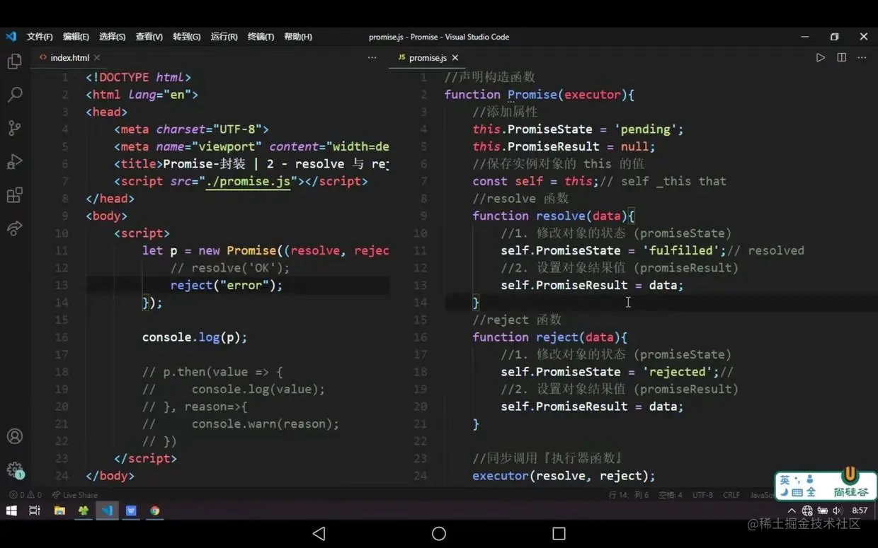
Task: Open the Run and Debug view
Action: point(14,161)
